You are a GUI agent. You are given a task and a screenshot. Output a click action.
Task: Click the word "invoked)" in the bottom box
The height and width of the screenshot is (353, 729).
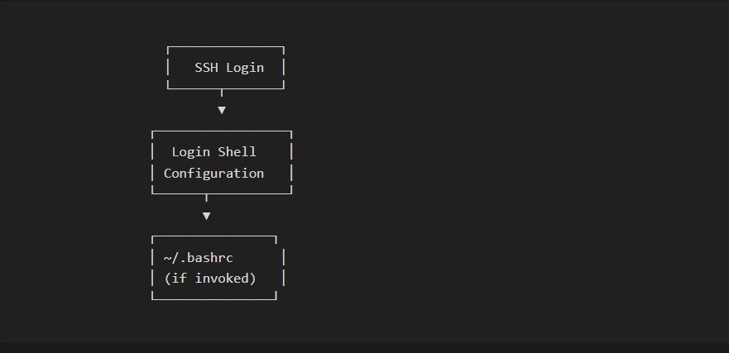[x=226, y=279]
